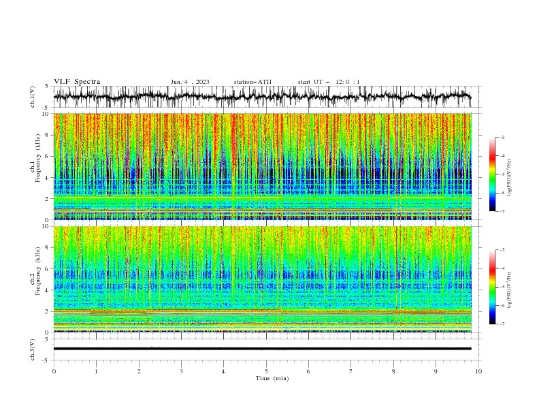The width and height of the screenshot is (539, 417).
Task: Select the ch.1 spectrogram panel
Action: click(262, 166)
